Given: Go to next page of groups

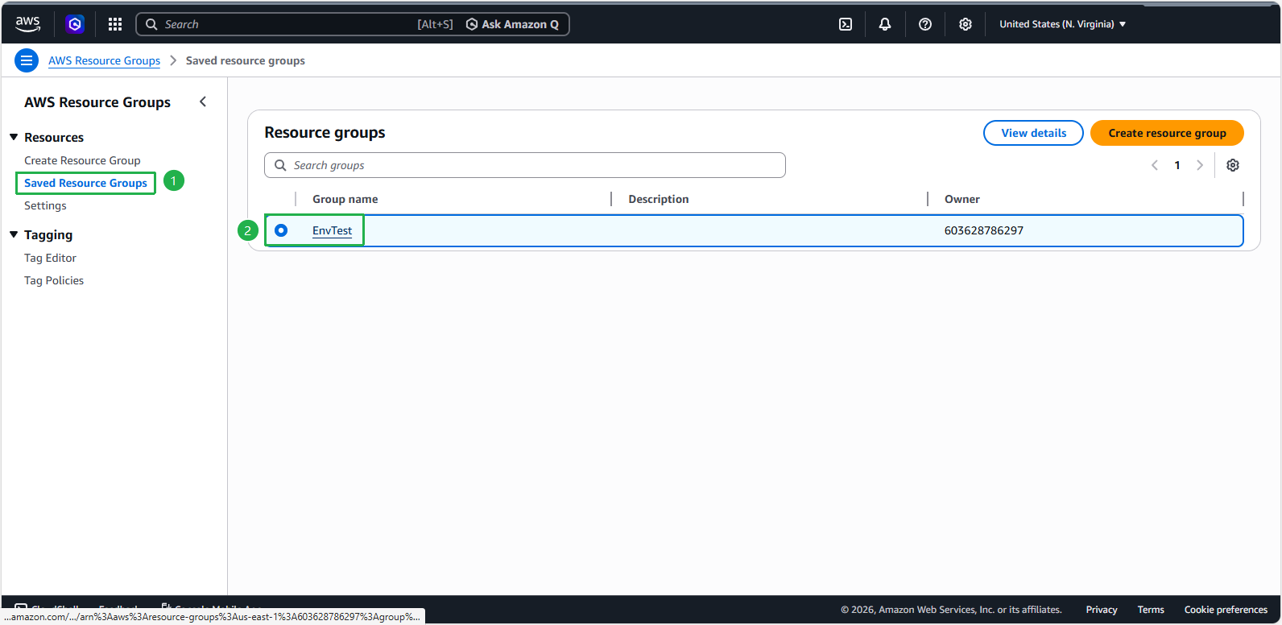Looking at the screenshot, I should (1200, 165).
